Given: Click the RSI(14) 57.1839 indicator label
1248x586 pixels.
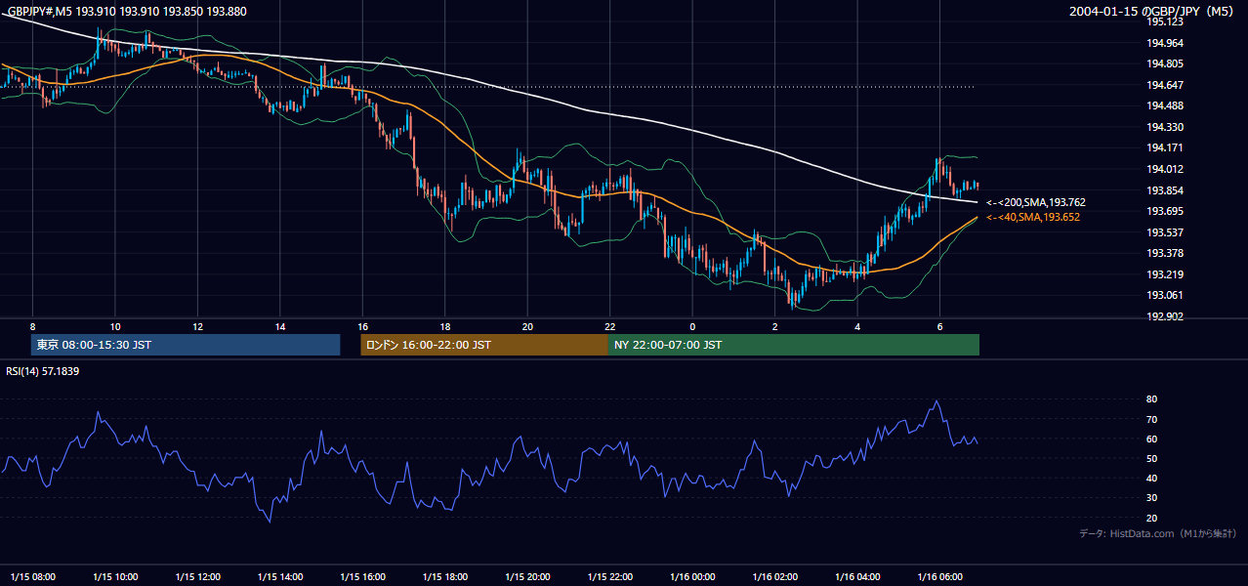Looking at the screenshot, I should [x=42, y=371].
